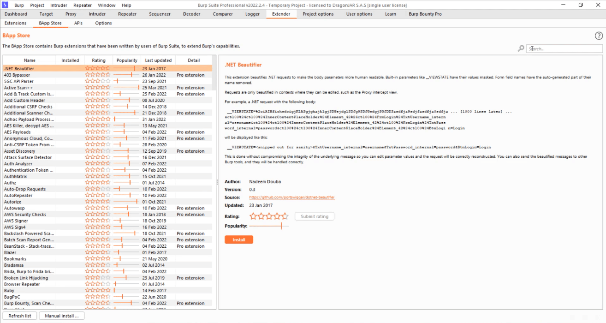This screenshot has height=323, width=606.
Task: Open the BApp Store help icon
Action: click(x=599, y=36)
